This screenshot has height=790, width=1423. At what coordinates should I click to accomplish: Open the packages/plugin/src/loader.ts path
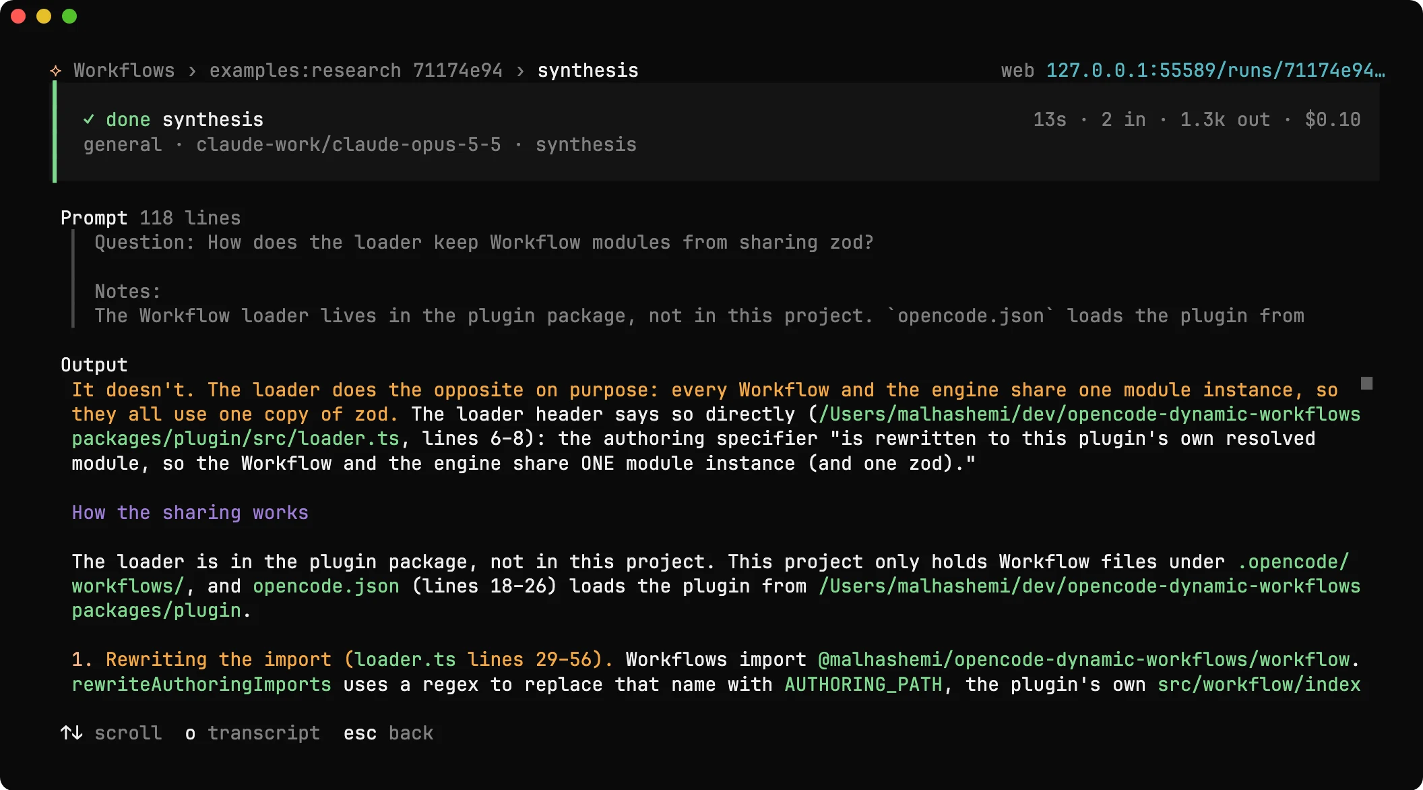click(x=236, y=439)
